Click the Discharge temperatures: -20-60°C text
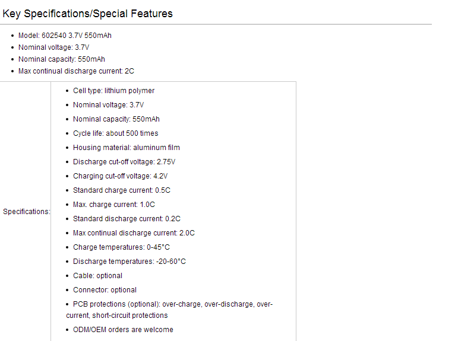 point(129,261)
